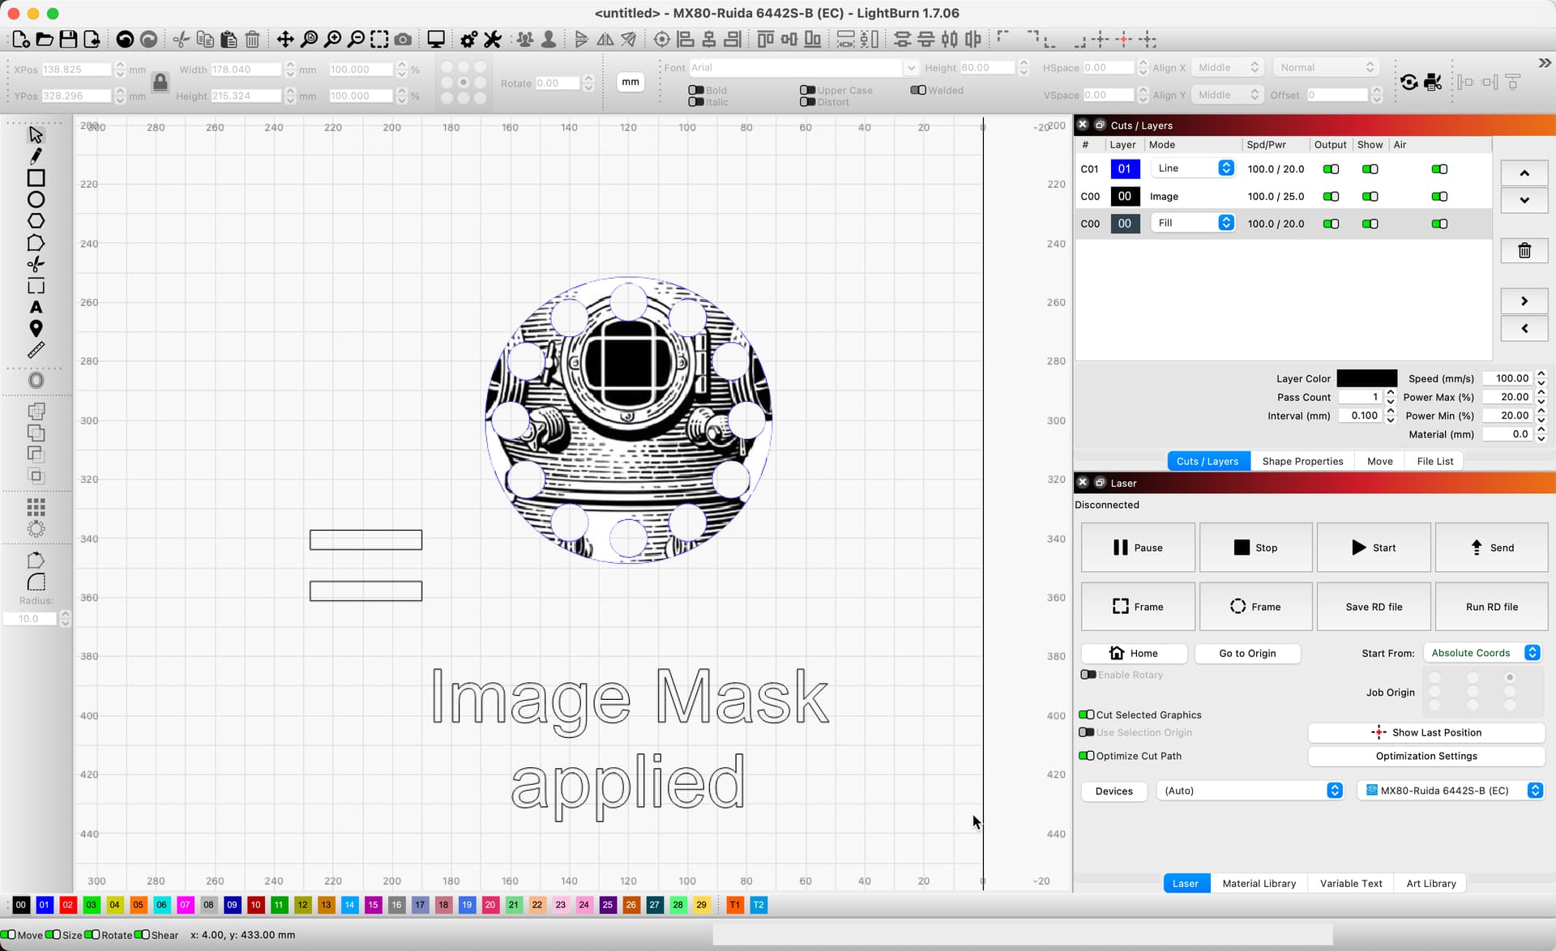The image size is (1556, 951).
Task: Switch to the Shape Properties tab
Action: click(x=1302, y=461)
